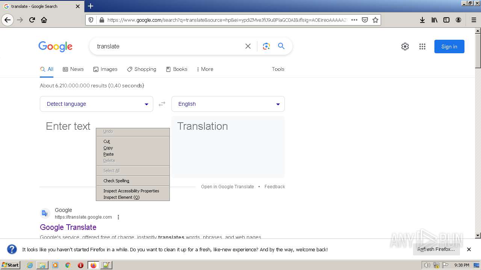This screenshot has width=481, height=270.
Task: Open Google quick settings gear
Action: 405,46
